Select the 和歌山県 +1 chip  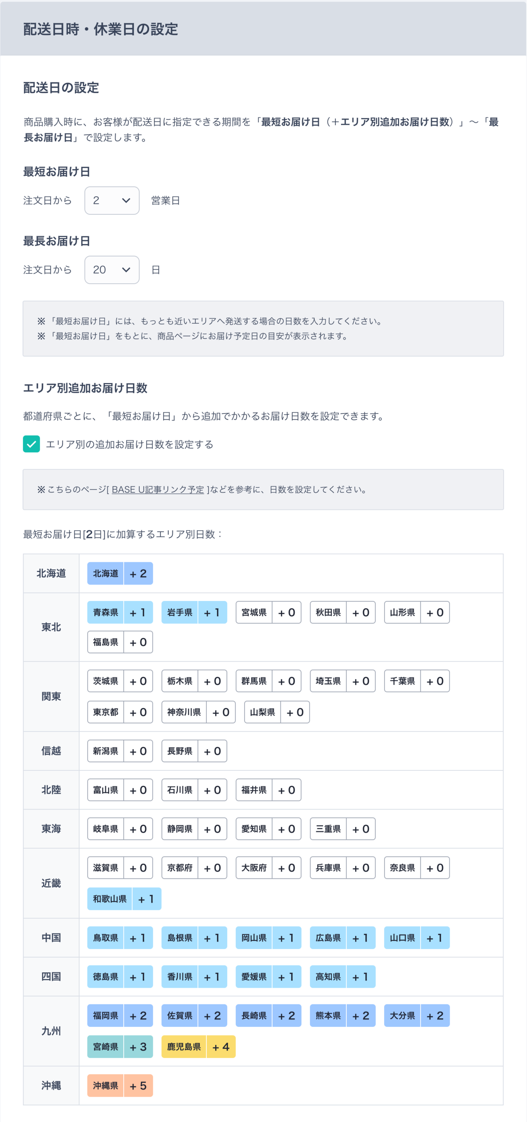(x=124, y=898)
